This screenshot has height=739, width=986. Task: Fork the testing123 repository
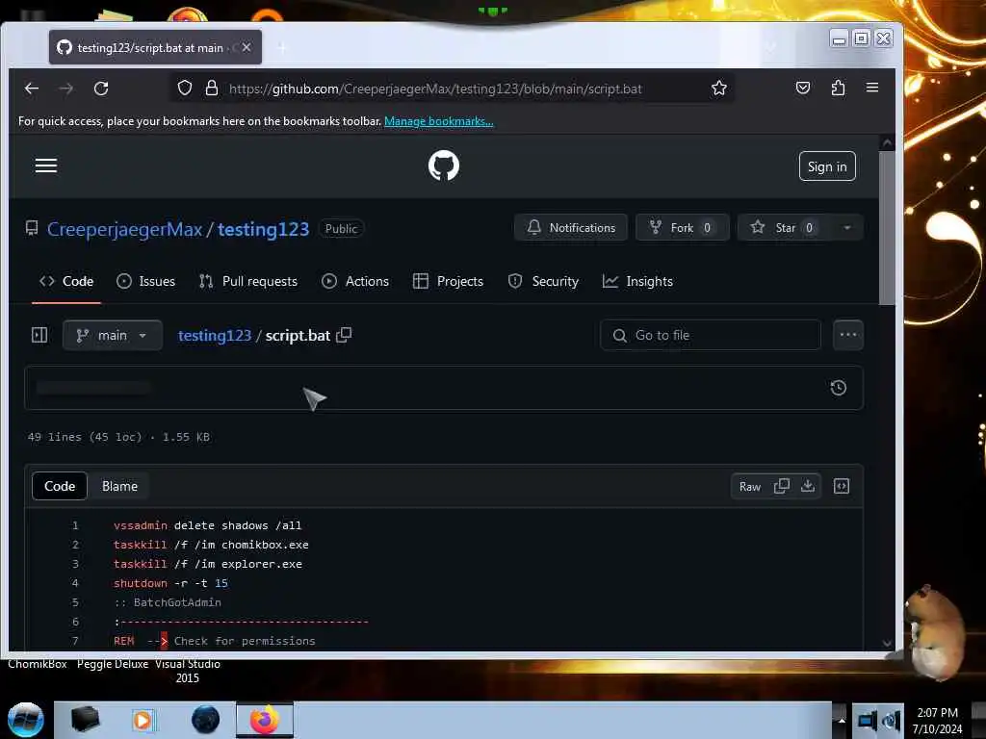click(x=683, y=227)
